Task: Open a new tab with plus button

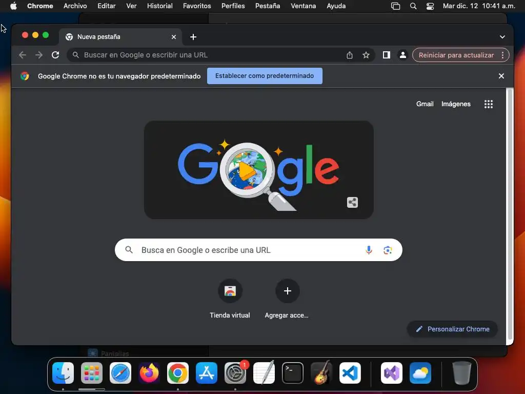Action: (x=193, y=37)
